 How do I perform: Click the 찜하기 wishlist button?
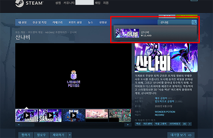(26, 135)
